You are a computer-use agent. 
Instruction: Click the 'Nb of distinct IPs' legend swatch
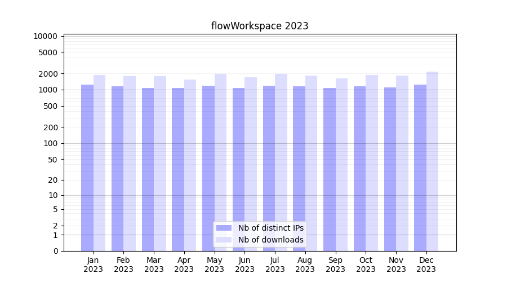click(224, 228)
